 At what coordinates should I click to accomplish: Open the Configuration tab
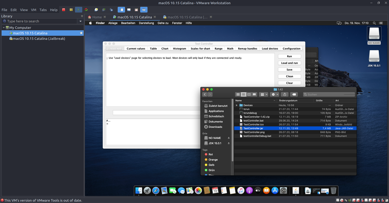pyautogui.click(x=291, y=49)
